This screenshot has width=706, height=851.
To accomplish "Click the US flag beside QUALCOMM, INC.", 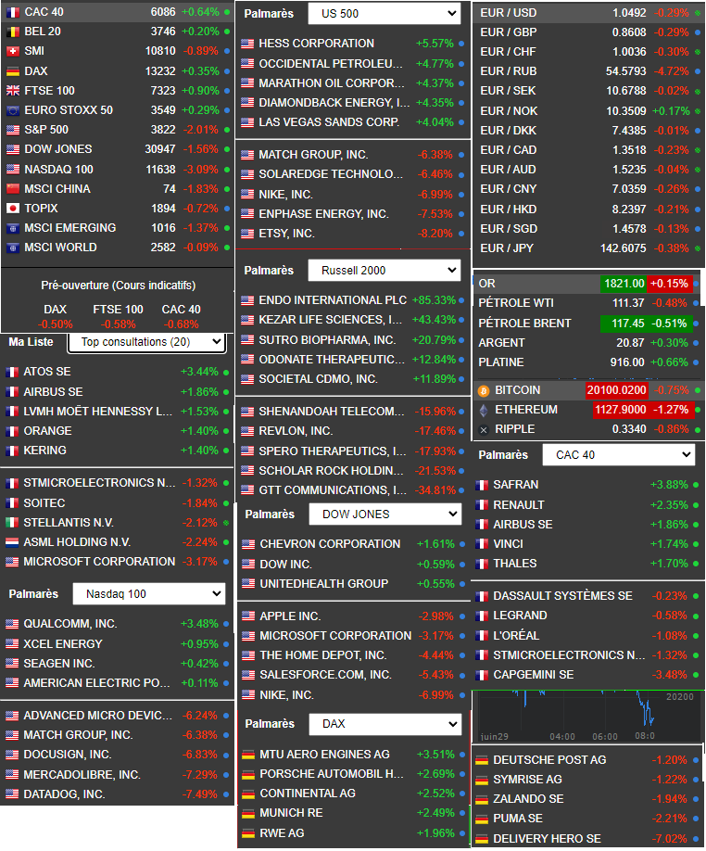I will tap(12, 624).
